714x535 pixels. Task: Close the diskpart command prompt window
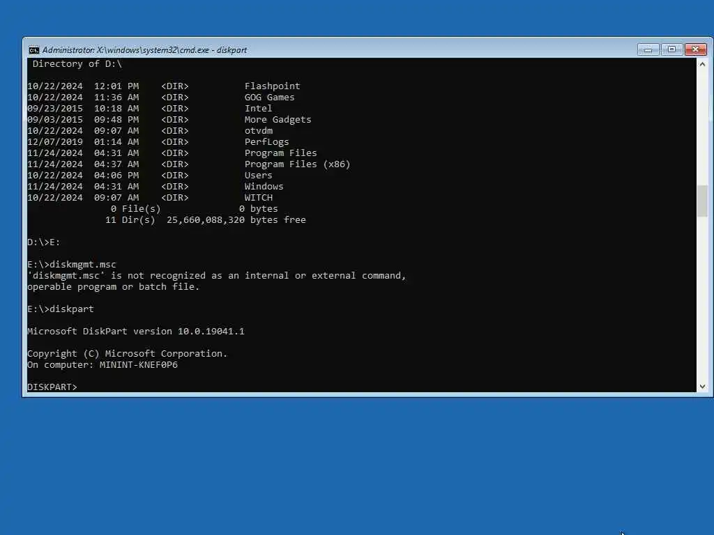click(696, 49)
